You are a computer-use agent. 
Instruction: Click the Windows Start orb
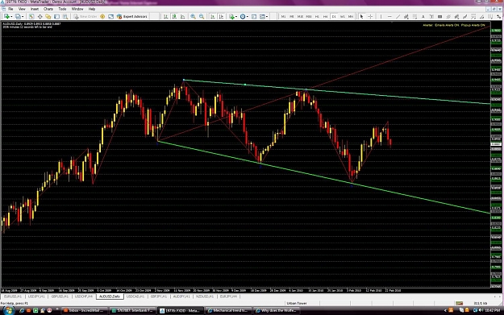tap(8, 310)
